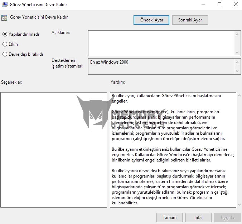Click the 'Açıklama:' label
242x224 pixels.
(x=60, y=33)
